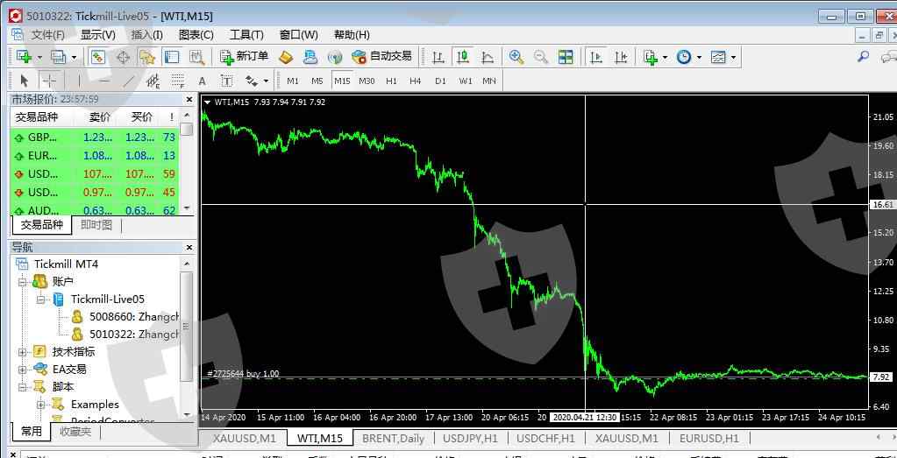
Task: Switch to the 收藏夹 favorites tab
Action: [x=75, y=431]
